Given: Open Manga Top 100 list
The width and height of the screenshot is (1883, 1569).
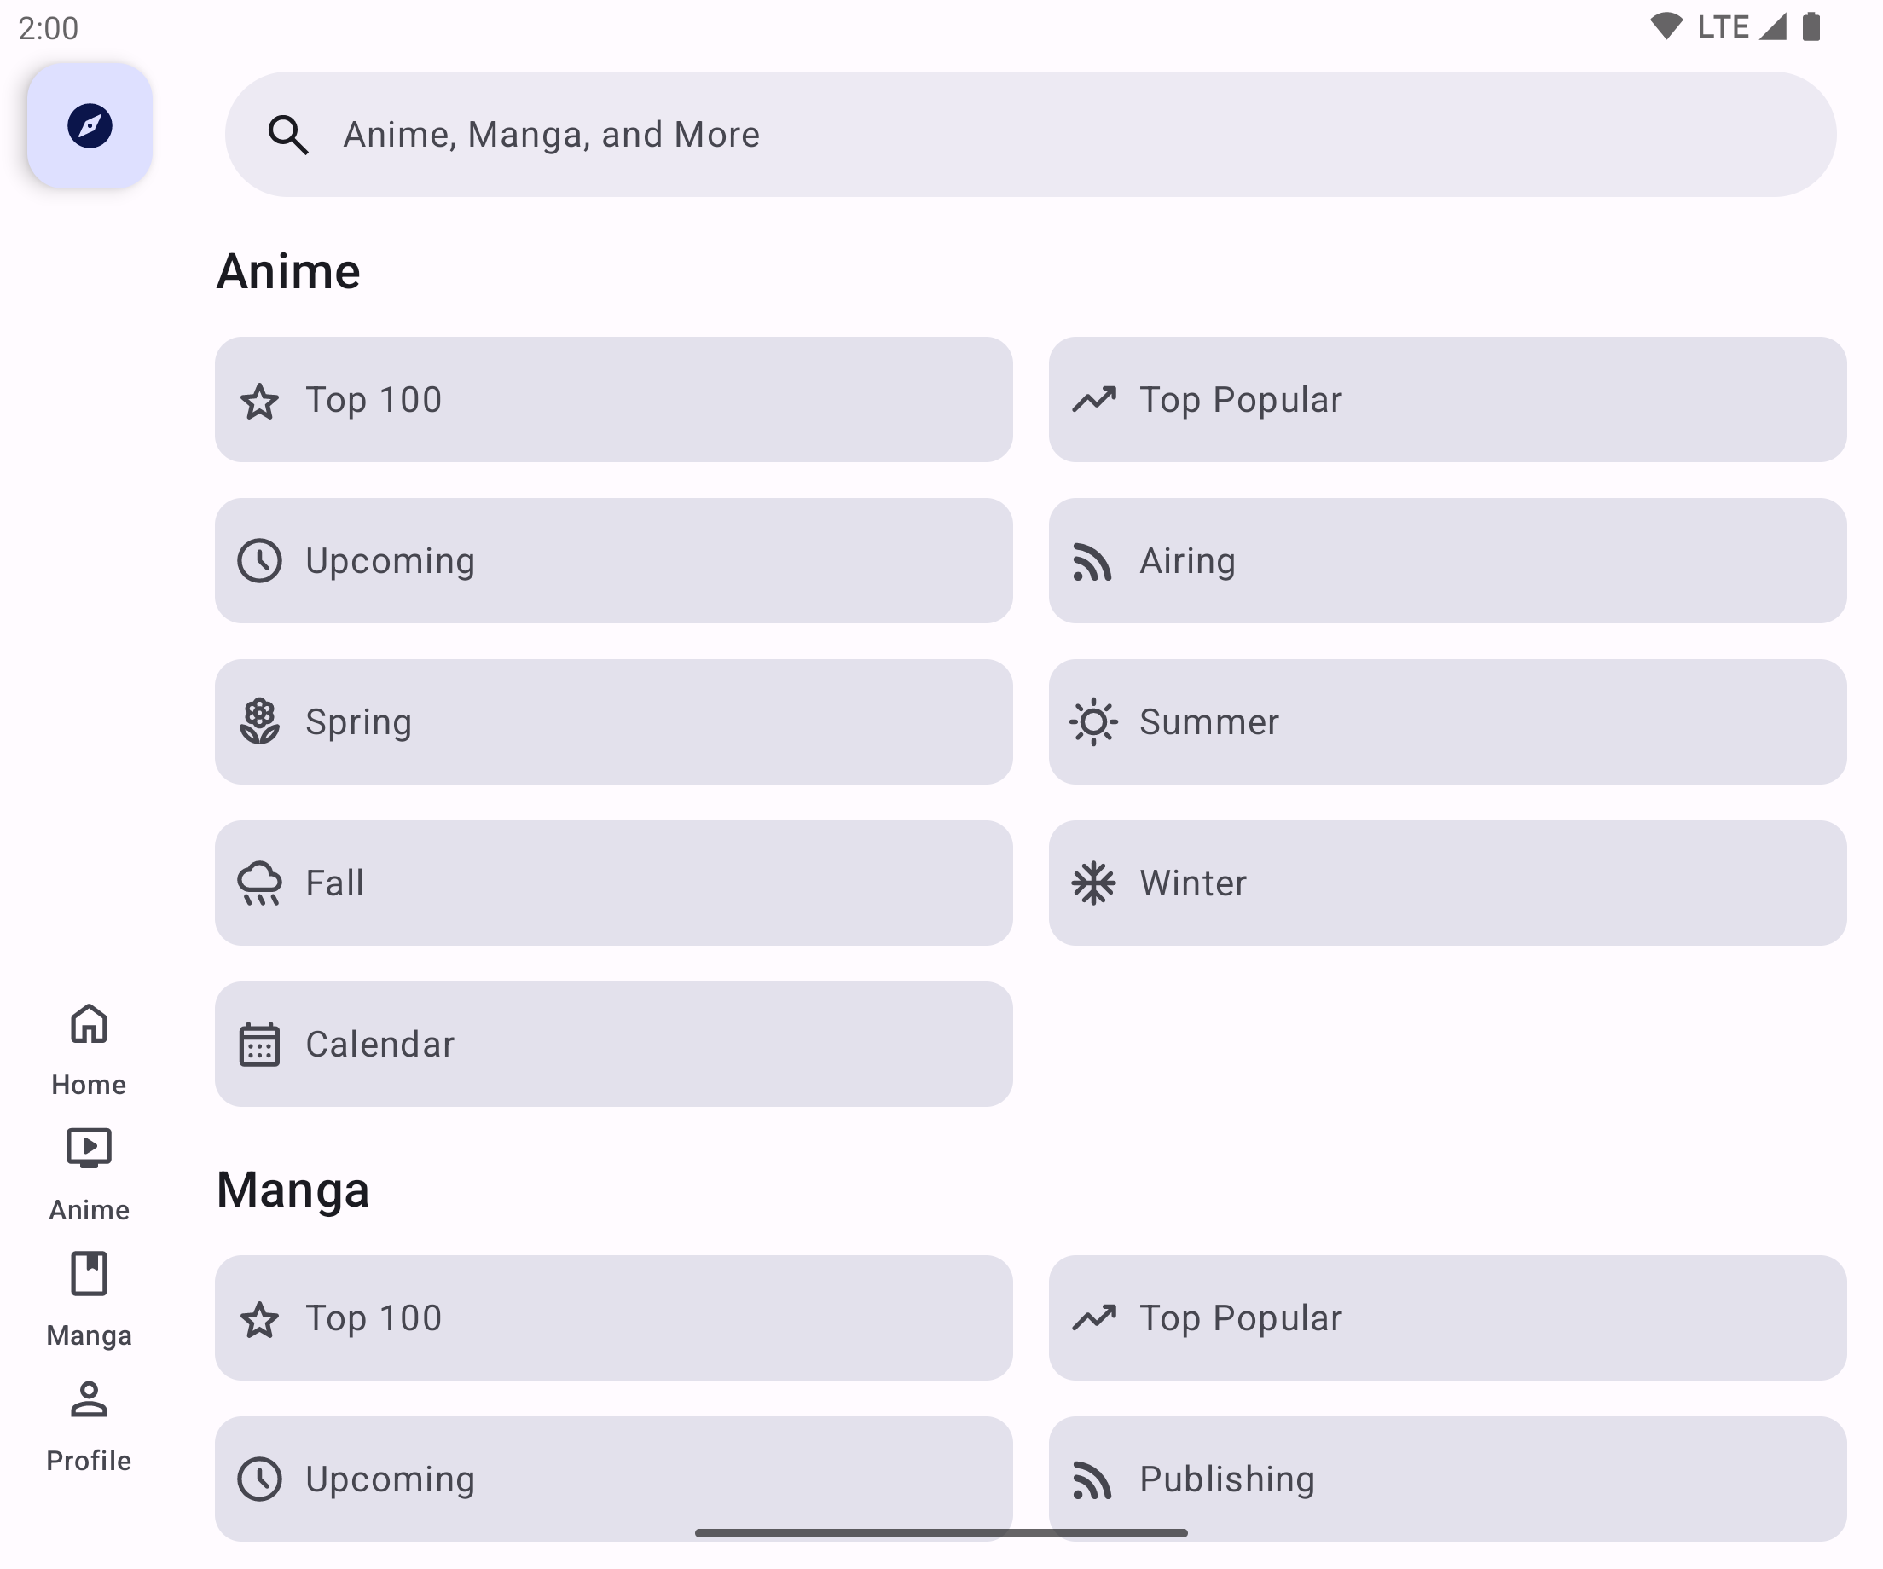Looking at the screenshot, I should pos(613,1318).
